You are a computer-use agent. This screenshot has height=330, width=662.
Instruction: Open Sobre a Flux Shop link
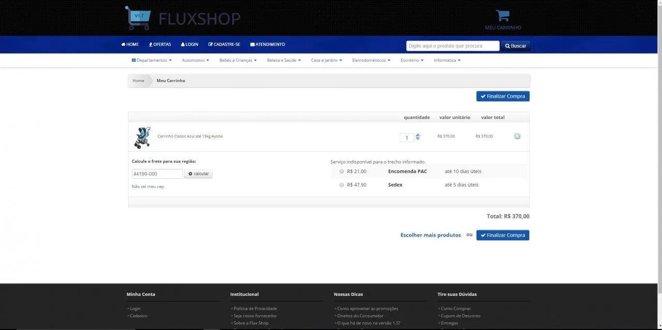pyautogui.click(x=251, y=323)
